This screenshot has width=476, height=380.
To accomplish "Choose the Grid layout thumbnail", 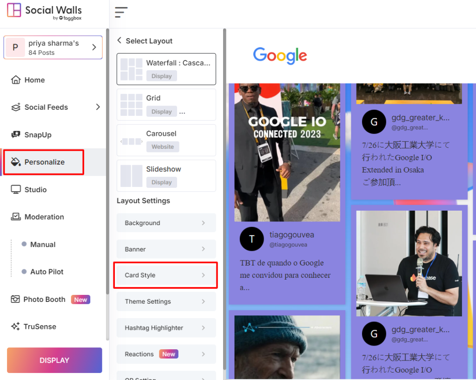I will tap(132, 105).
